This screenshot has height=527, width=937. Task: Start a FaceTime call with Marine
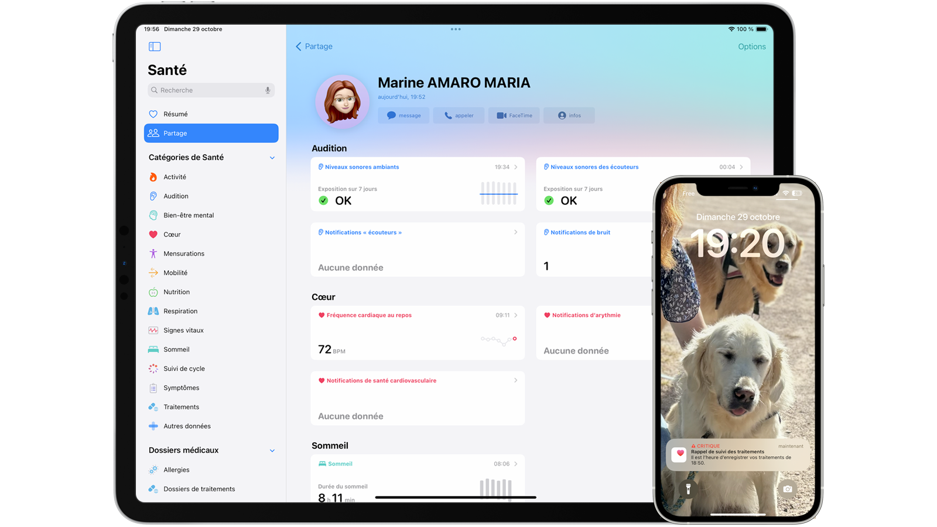tap(514, 115)
